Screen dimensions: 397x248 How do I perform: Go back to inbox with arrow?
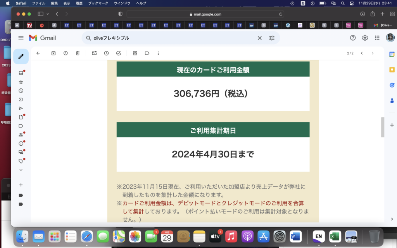click(38, 53)
